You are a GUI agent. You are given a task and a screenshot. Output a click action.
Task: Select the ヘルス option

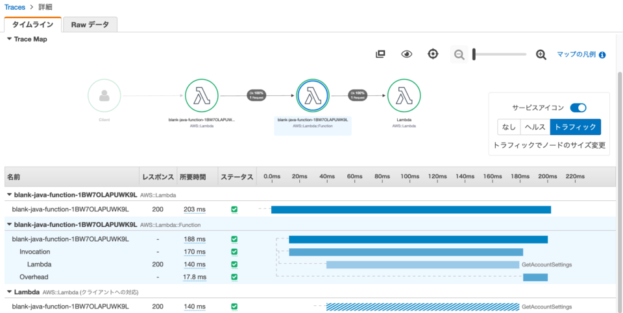click(535, 127)
